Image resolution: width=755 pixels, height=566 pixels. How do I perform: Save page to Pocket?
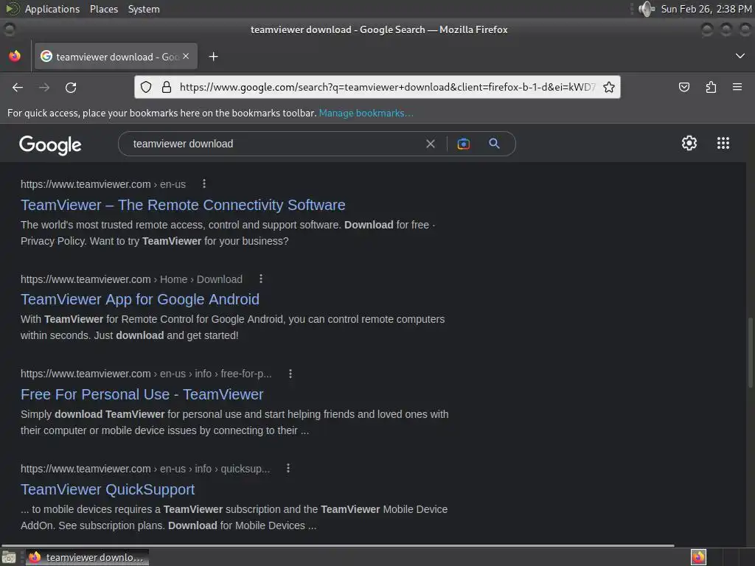(x=683, y=87)
